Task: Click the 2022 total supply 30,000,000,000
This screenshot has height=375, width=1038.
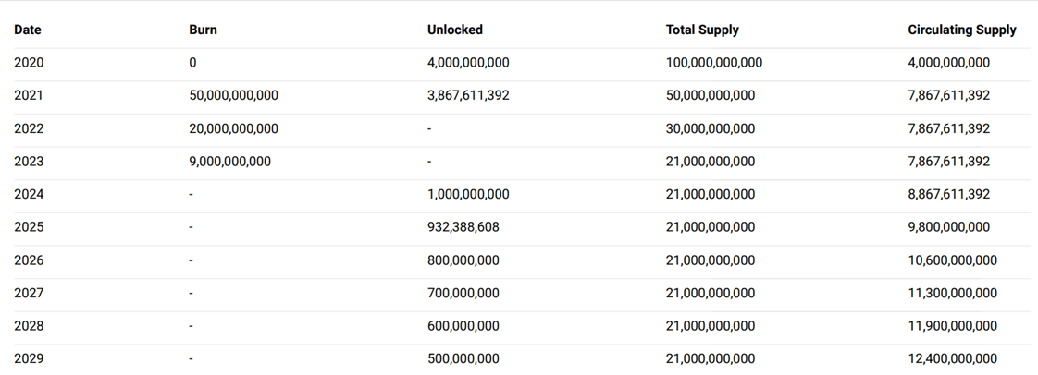Action: tap(710, 128)
